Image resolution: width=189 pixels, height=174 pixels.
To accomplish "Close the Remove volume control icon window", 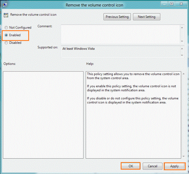I will [x=181, y=4].
